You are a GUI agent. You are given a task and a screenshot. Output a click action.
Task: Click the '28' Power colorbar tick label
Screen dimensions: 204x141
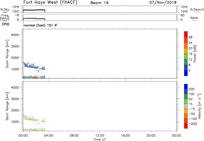point(190,37)
